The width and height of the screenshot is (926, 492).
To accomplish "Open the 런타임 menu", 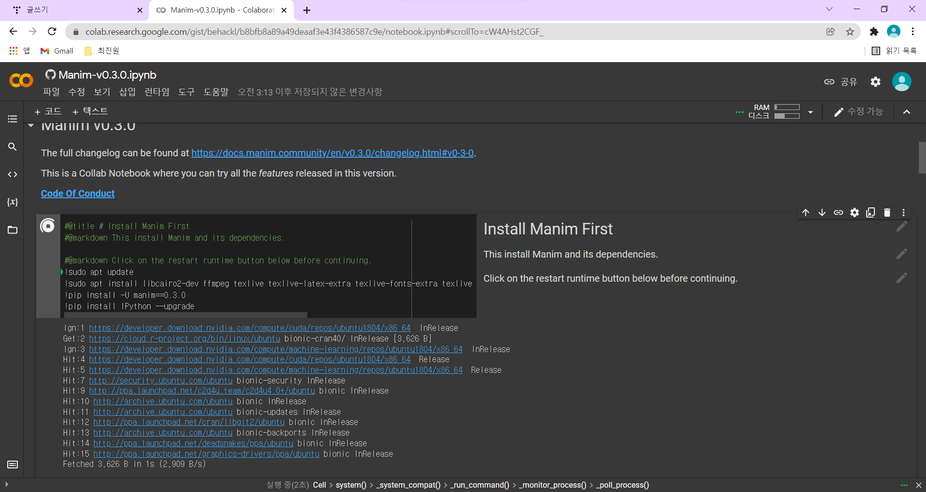I will click(x=157, y=92).
